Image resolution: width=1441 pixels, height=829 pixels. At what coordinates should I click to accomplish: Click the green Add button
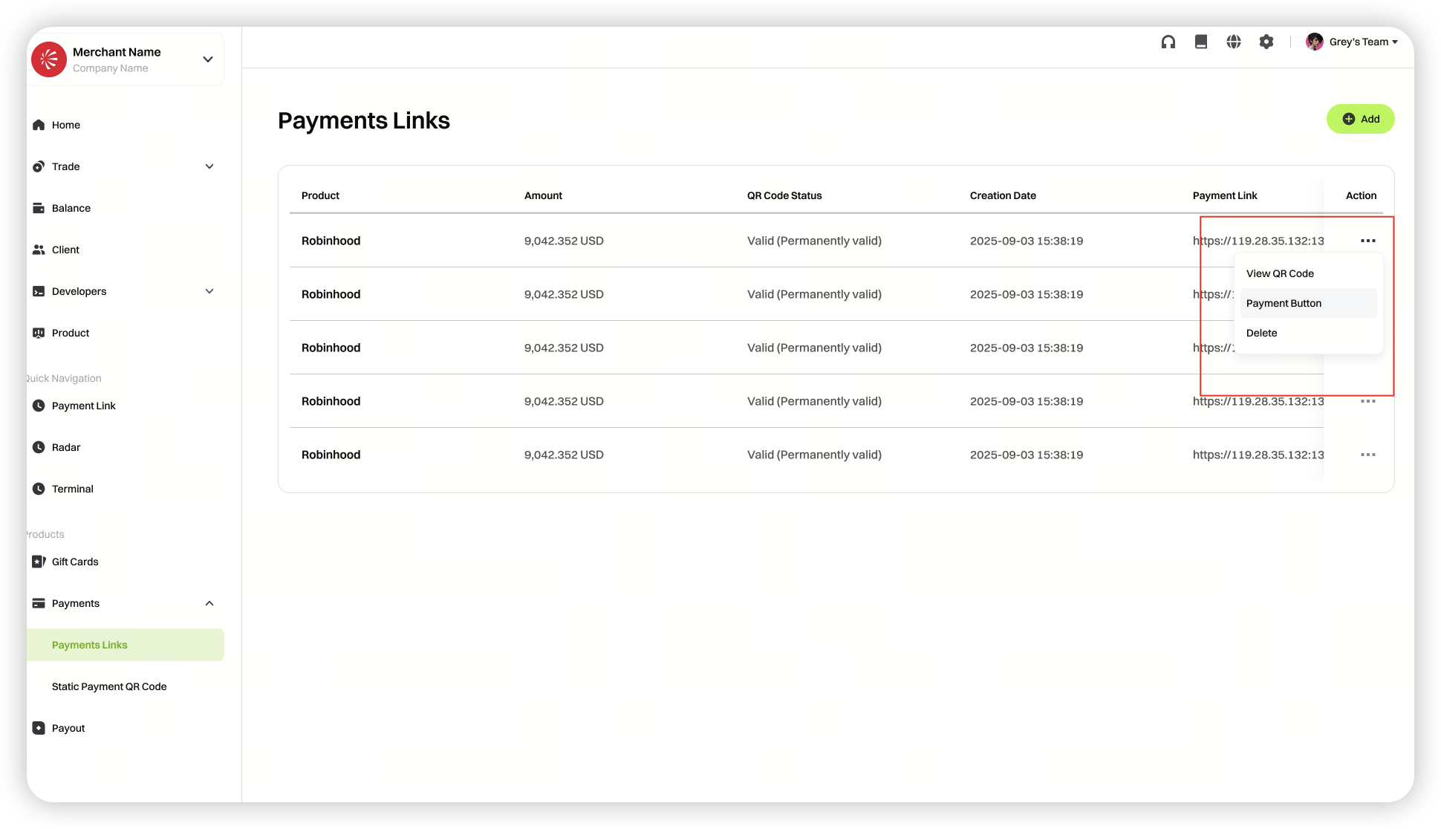point(1360,119)
